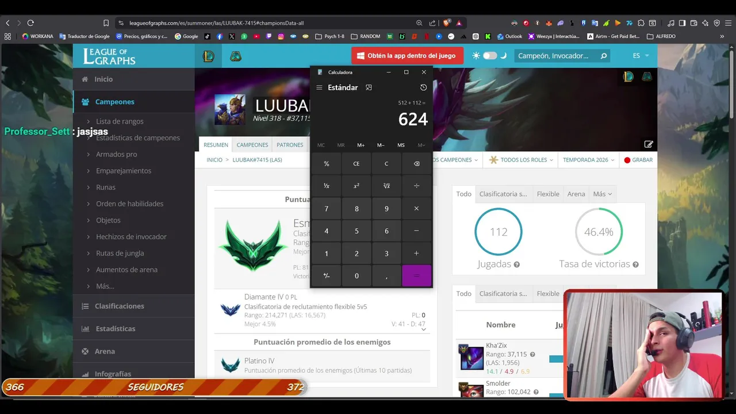Reload the page with the refresh icon
The width and height of the screenshot is (736, 414).
pyautogui.click(x=30, y=23)
